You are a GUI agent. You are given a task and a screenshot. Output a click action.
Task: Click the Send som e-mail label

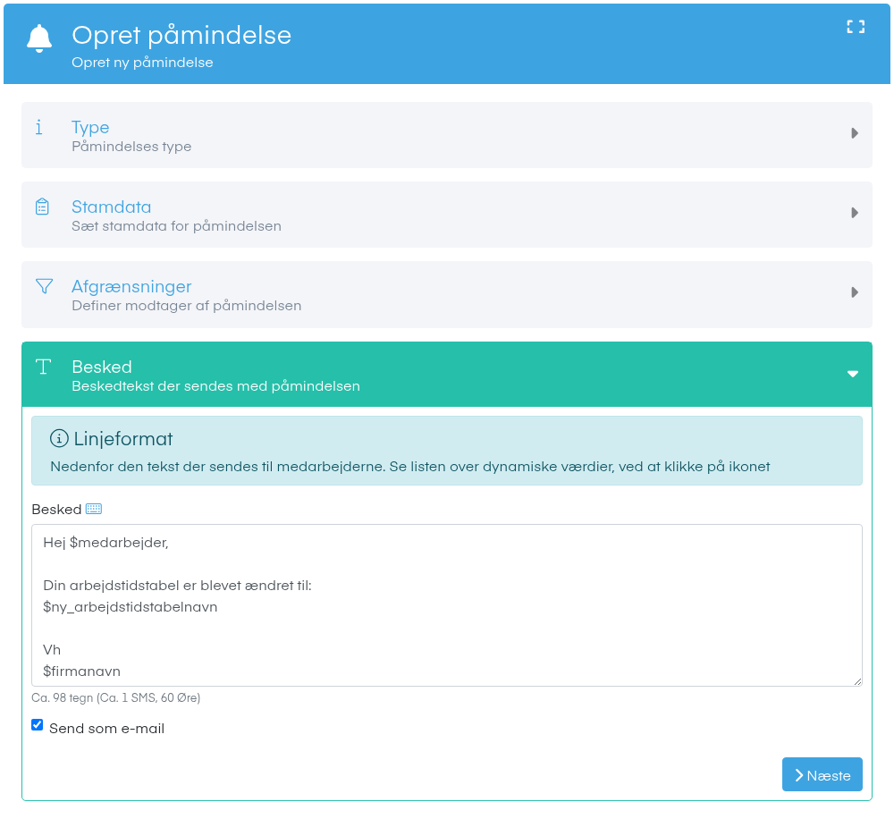(106, 728)
